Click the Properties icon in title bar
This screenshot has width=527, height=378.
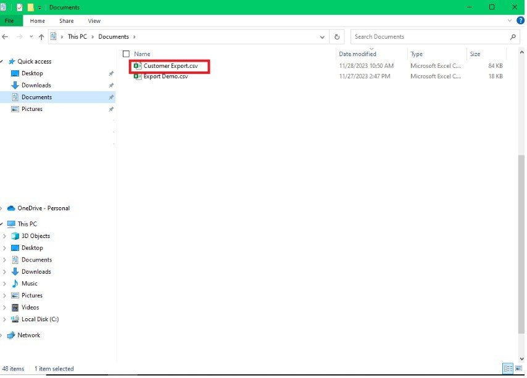pyautogui.click(x=19, y=7)
